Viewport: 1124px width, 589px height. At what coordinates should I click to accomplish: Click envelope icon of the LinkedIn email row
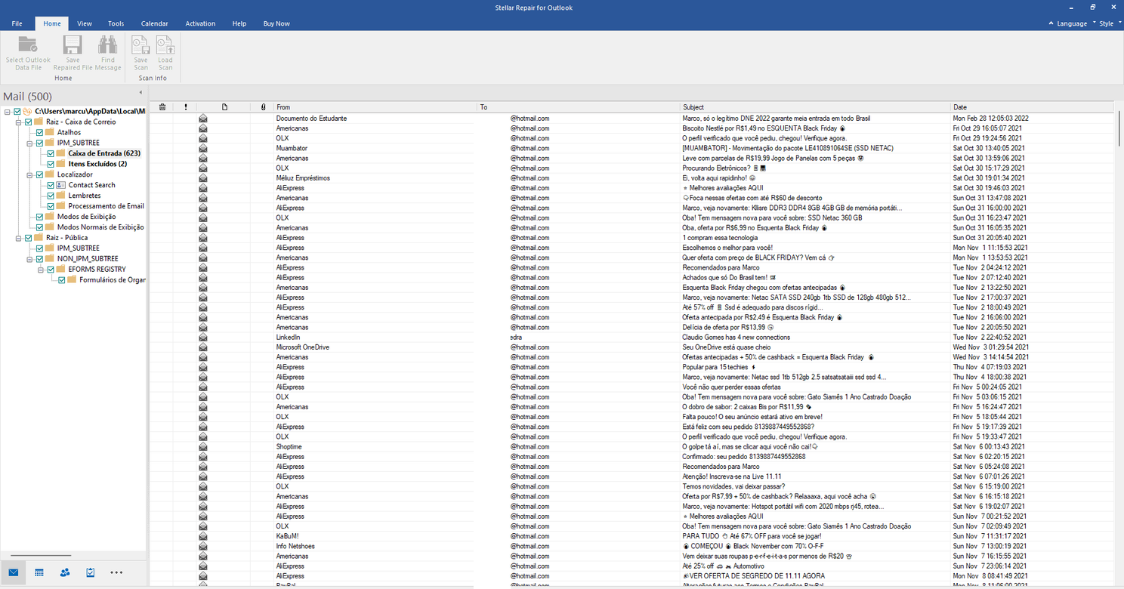(x=203, y=338)
